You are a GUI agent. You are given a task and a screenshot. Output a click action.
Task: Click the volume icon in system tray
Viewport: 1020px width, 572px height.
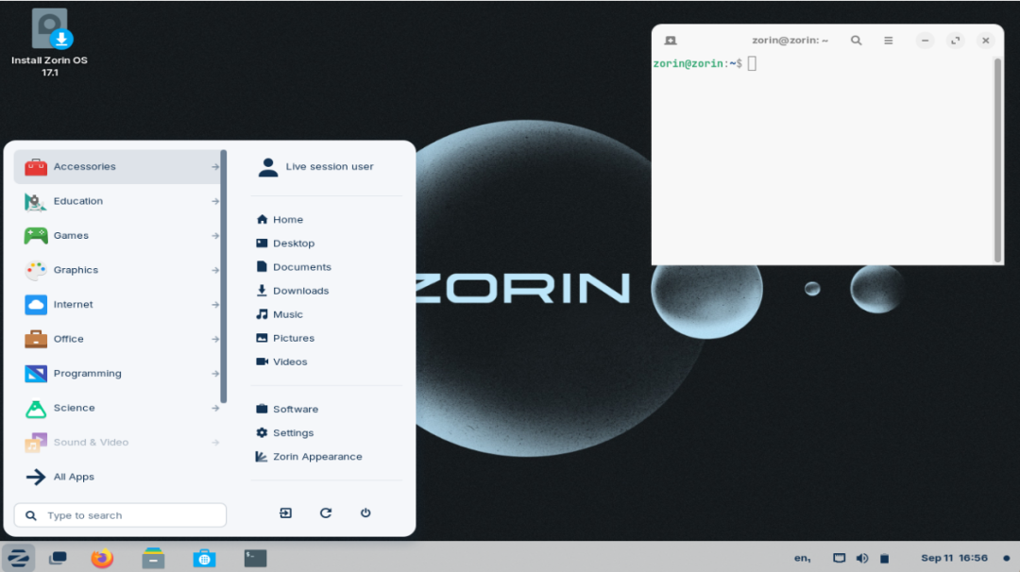(862, 558)
